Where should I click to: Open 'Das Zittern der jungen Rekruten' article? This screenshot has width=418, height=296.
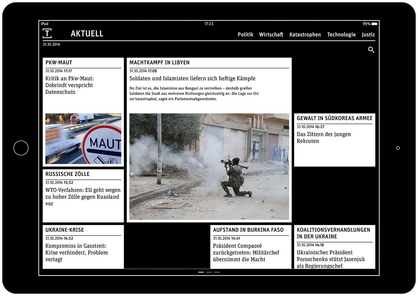[324, 137]
